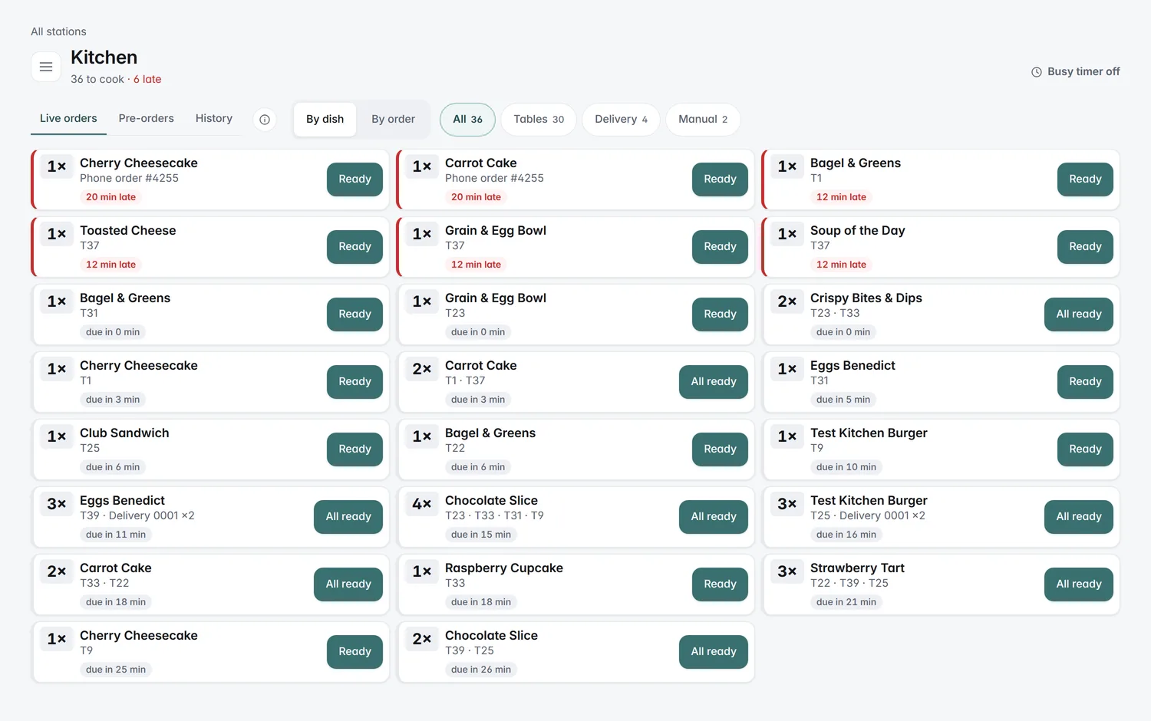Mark Strawberry Tart all ready

(x=1078, y=584)
